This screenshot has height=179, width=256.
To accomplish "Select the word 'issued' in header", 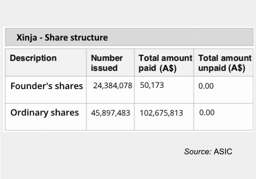I will click(x=104, y=68).
